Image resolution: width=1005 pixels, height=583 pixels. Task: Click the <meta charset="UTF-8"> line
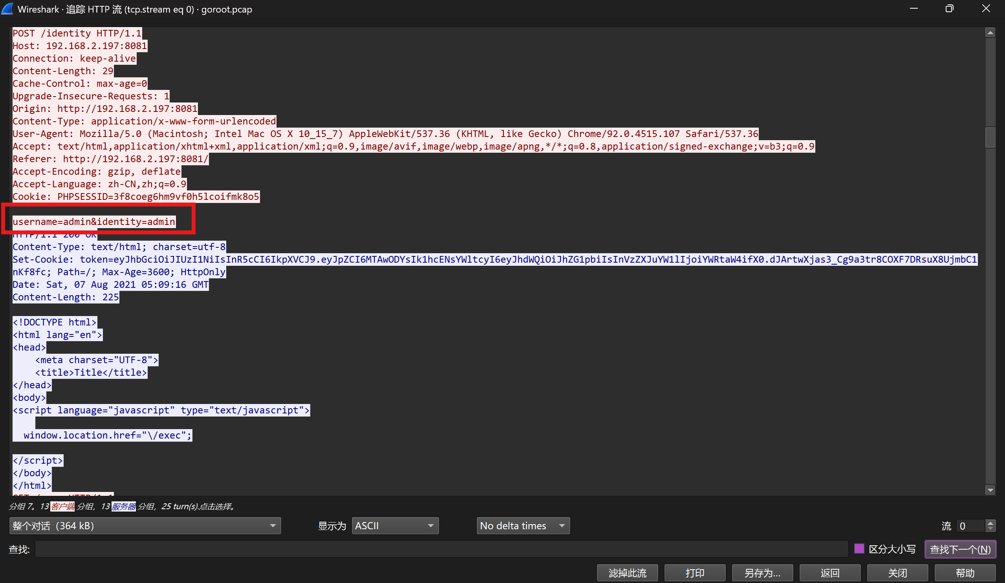point(97,360)
